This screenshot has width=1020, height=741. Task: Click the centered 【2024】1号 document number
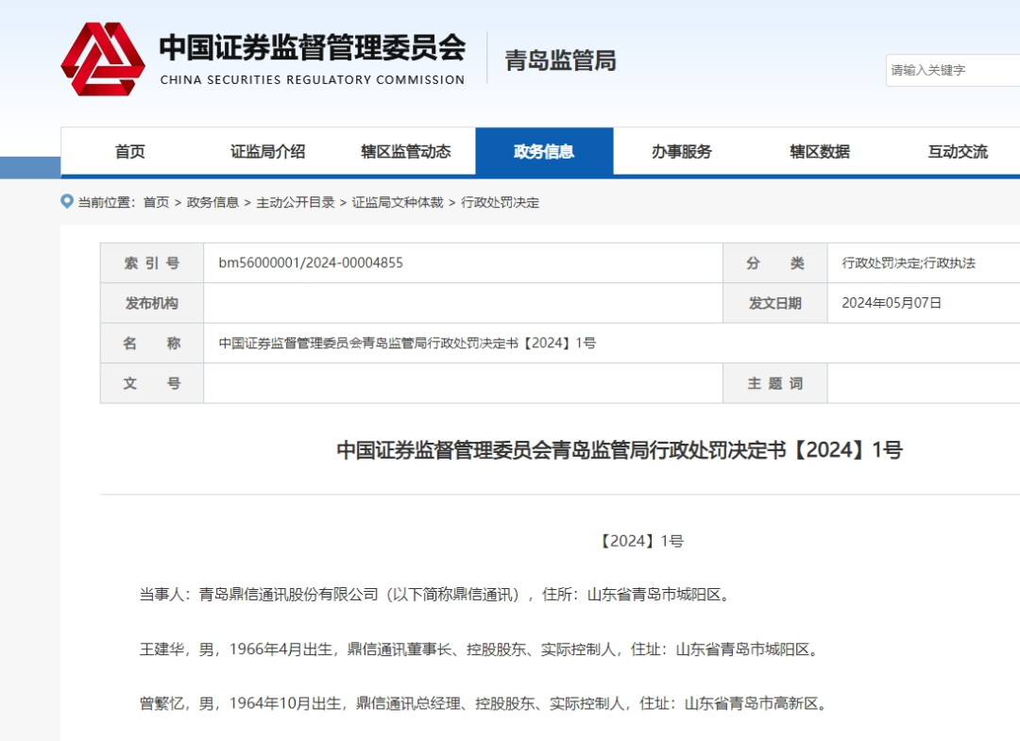(x=640, y=541)
